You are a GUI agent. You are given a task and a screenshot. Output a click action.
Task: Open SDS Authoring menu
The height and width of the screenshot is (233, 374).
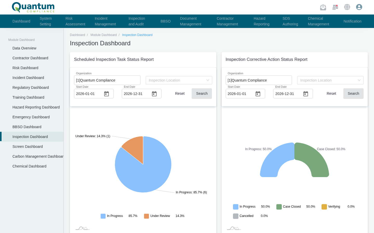click(x=290, y=21)
